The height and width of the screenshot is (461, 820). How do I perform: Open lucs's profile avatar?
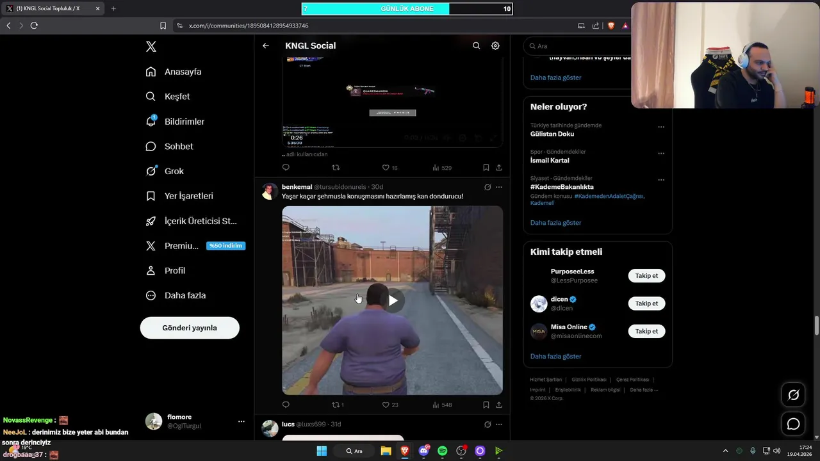[x=270, y=429]
